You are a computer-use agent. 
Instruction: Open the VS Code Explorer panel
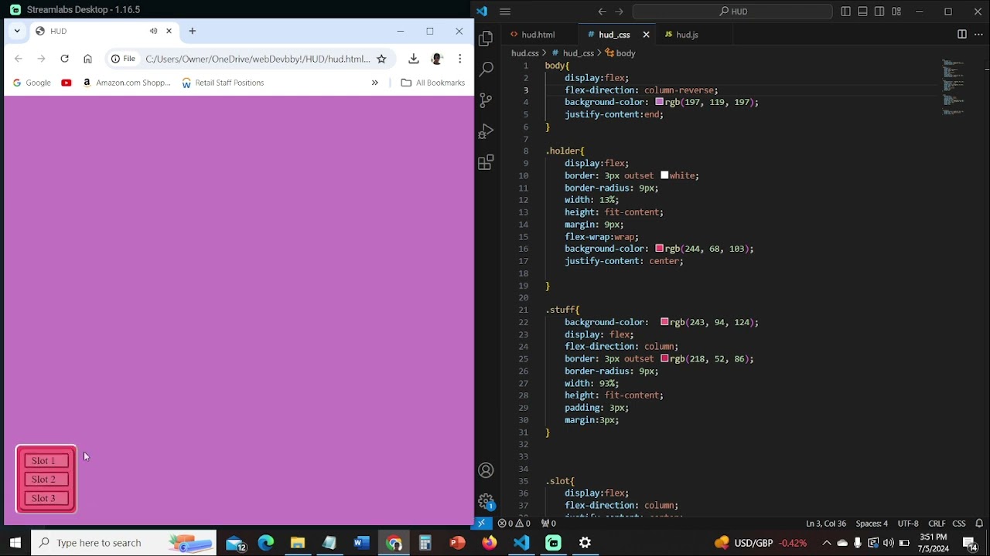(x=486, y=39)
